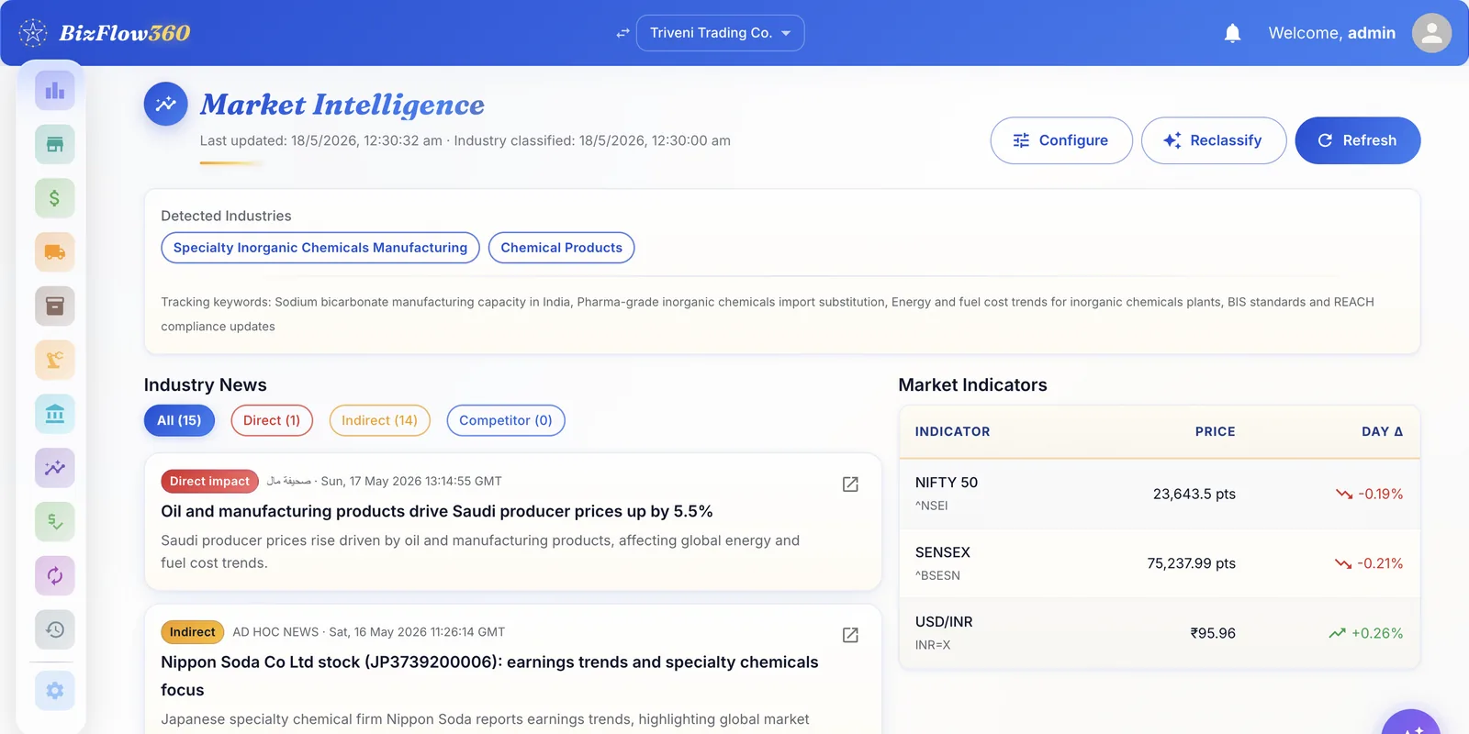Click the Chemical Products industry chip

tap(562, 248)
